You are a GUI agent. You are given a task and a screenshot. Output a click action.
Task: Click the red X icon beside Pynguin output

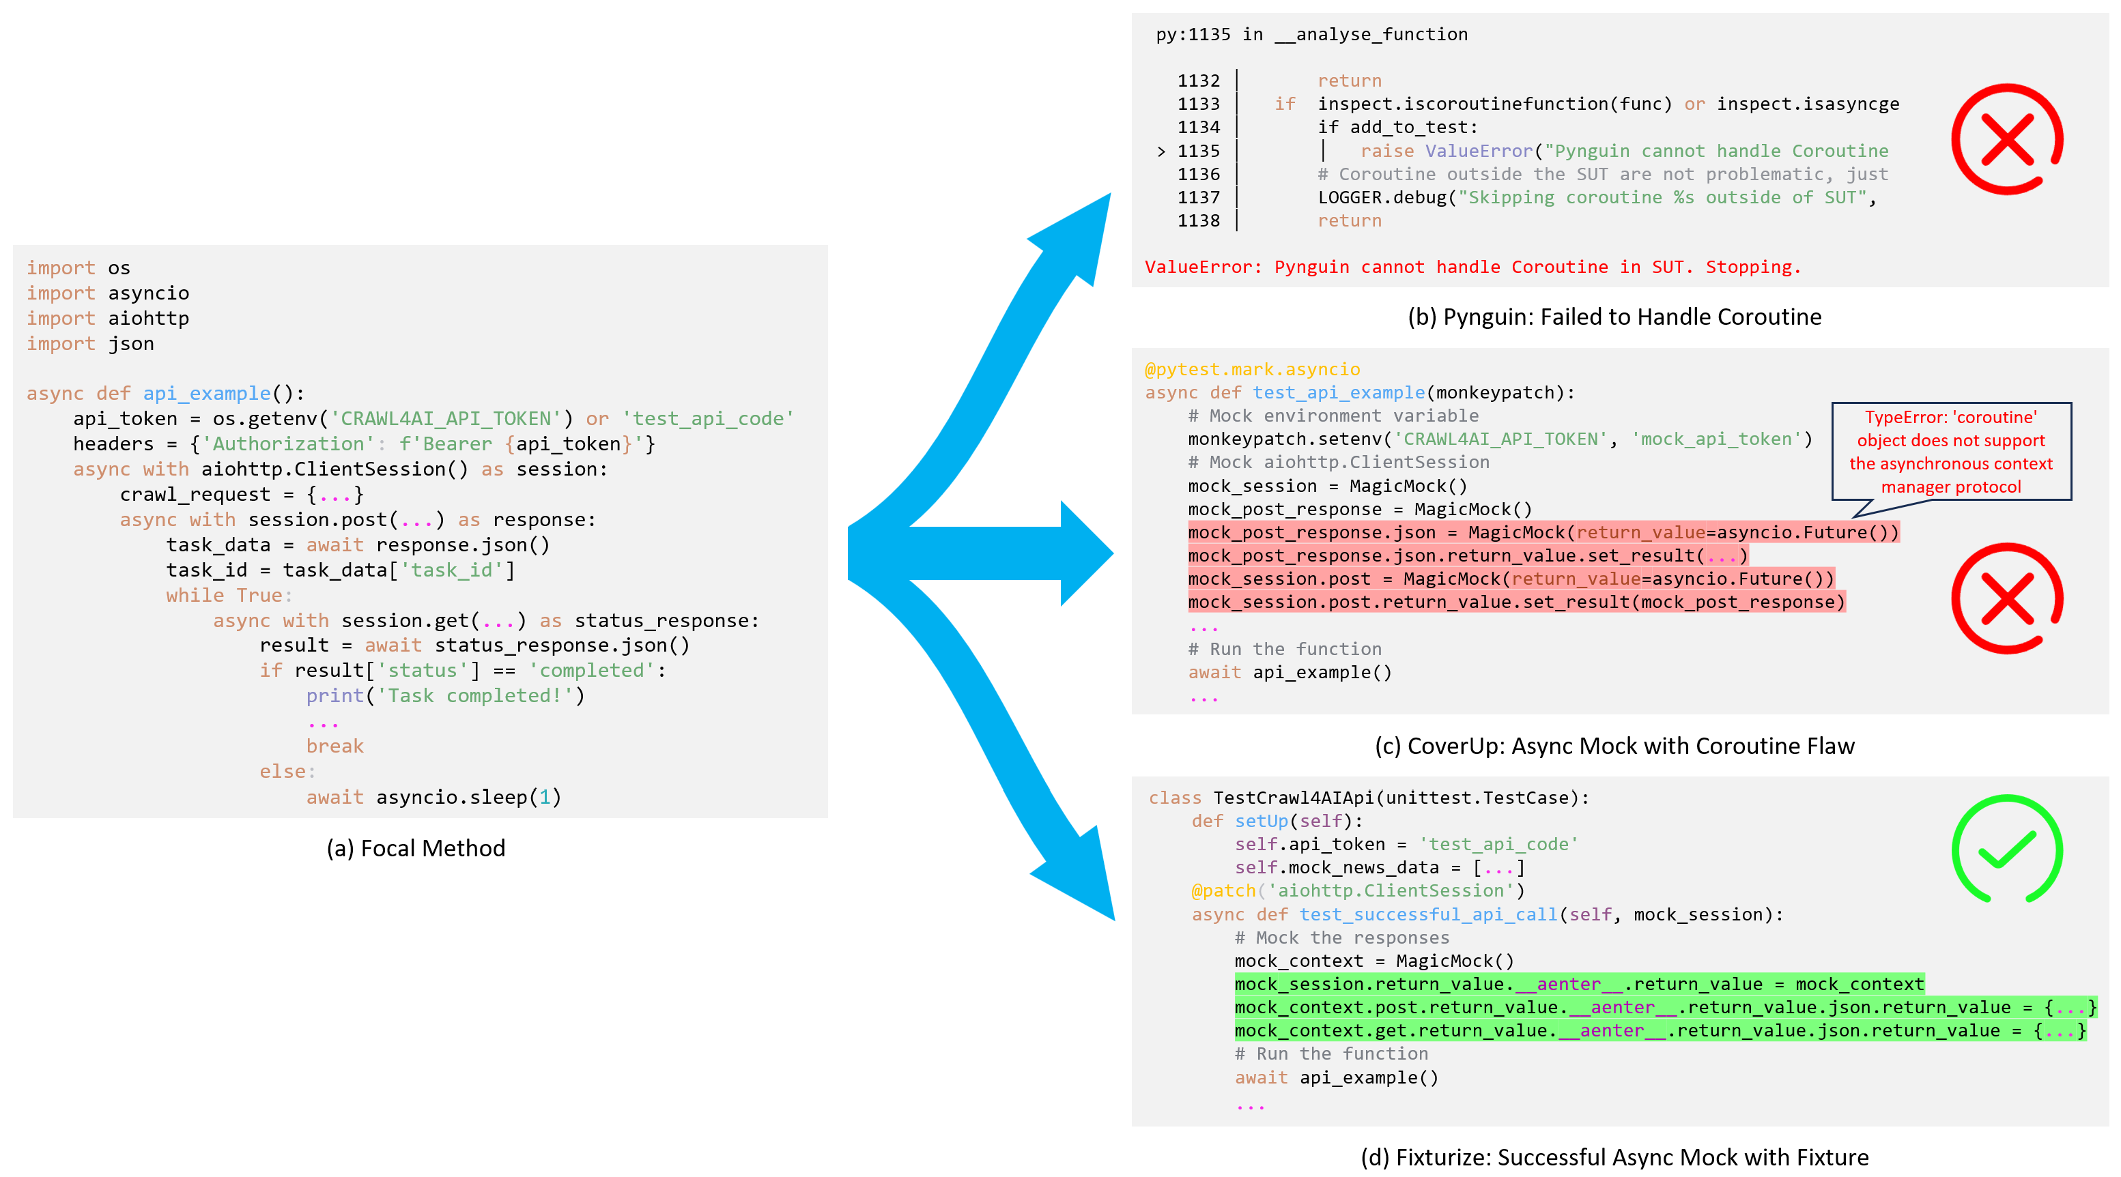[x=2006, y=139]
